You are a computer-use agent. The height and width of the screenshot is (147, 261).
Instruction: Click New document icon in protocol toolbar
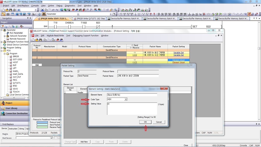pos(33,40)
